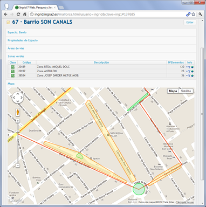Click the globe icon for Zona RTDA. MIQUEL DOLC
Screen dimensions: 206x207
coord(193,67)
